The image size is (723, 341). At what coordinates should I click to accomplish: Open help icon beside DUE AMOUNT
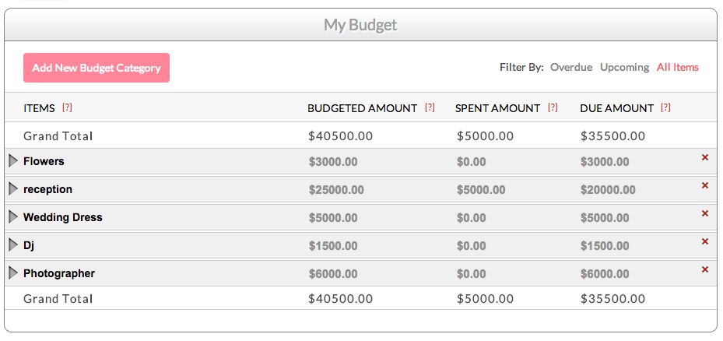[665, 107]
